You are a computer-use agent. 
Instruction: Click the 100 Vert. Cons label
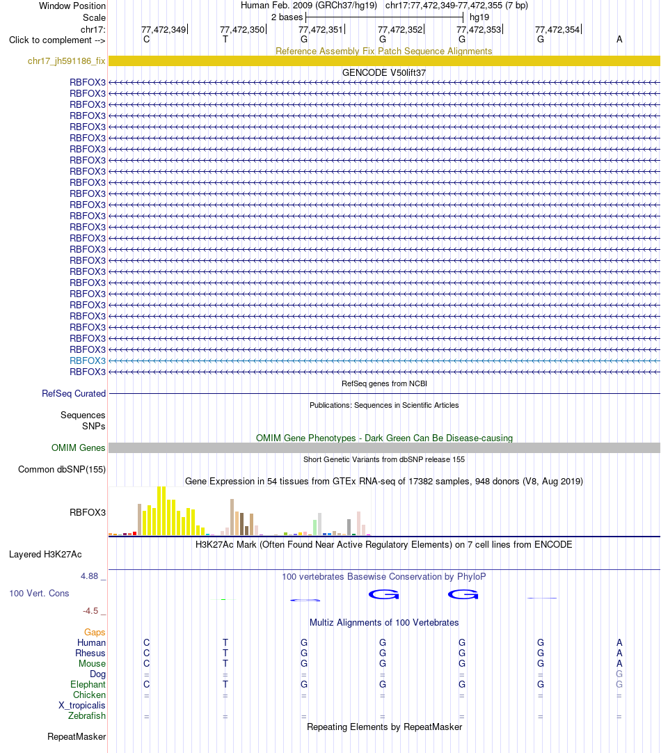click(x=39, y=594)
